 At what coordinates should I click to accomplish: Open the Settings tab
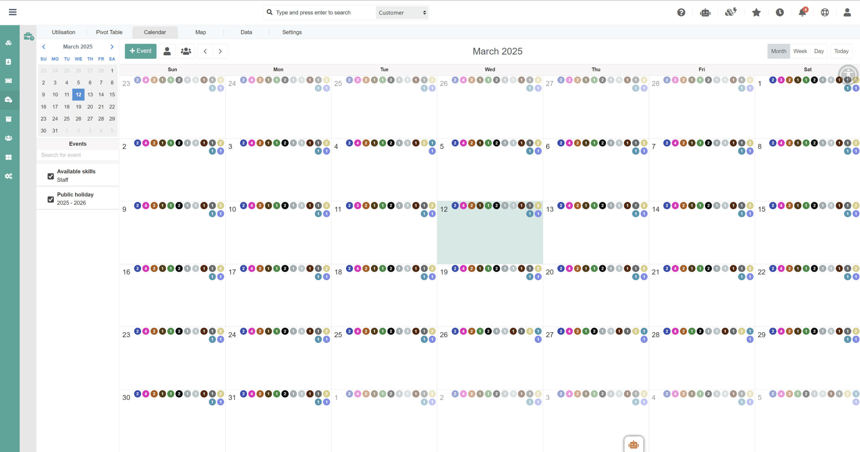click(x=292, y=32)
